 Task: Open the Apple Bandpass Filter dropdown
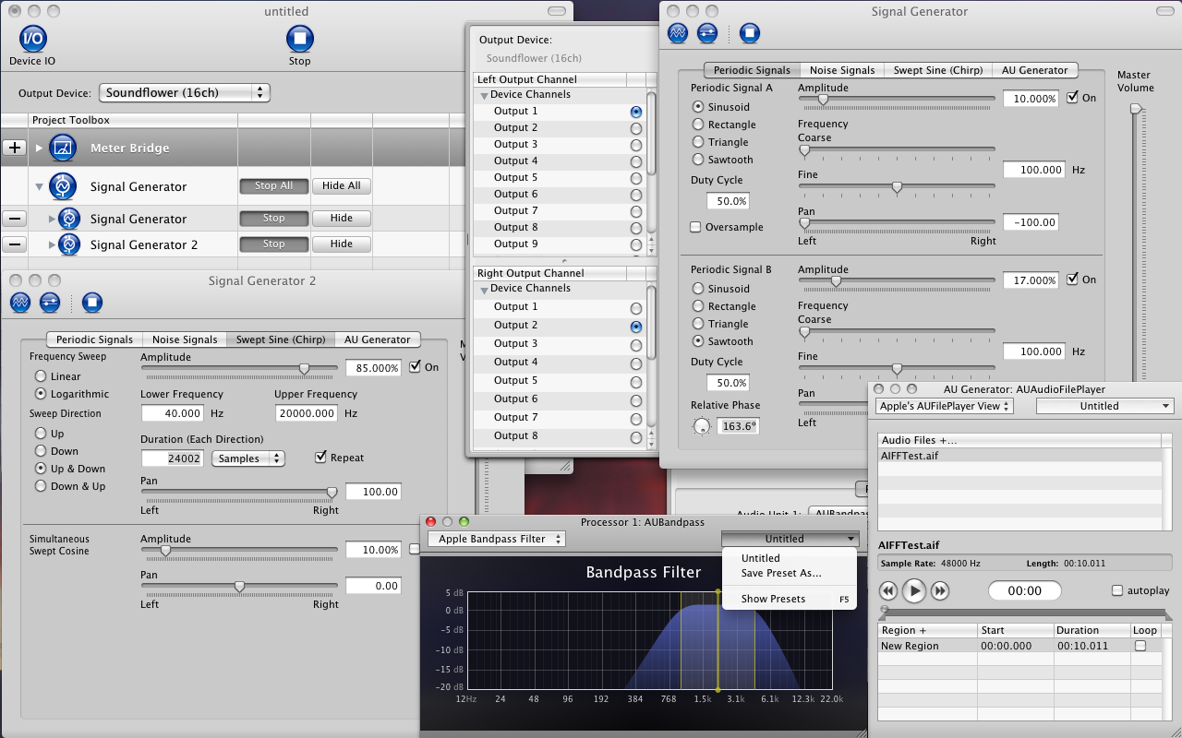click(496, 539)
